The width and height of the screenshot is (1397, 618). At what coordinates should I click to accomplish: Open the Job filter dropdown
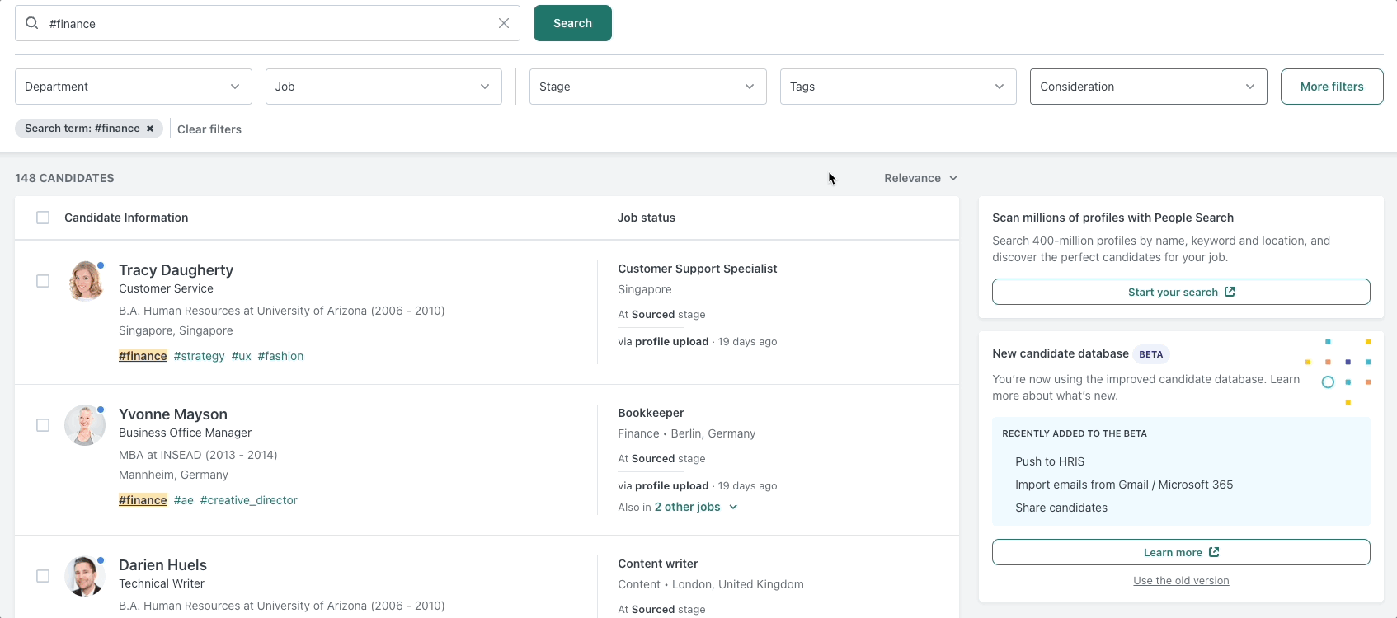tap(383, 87)
